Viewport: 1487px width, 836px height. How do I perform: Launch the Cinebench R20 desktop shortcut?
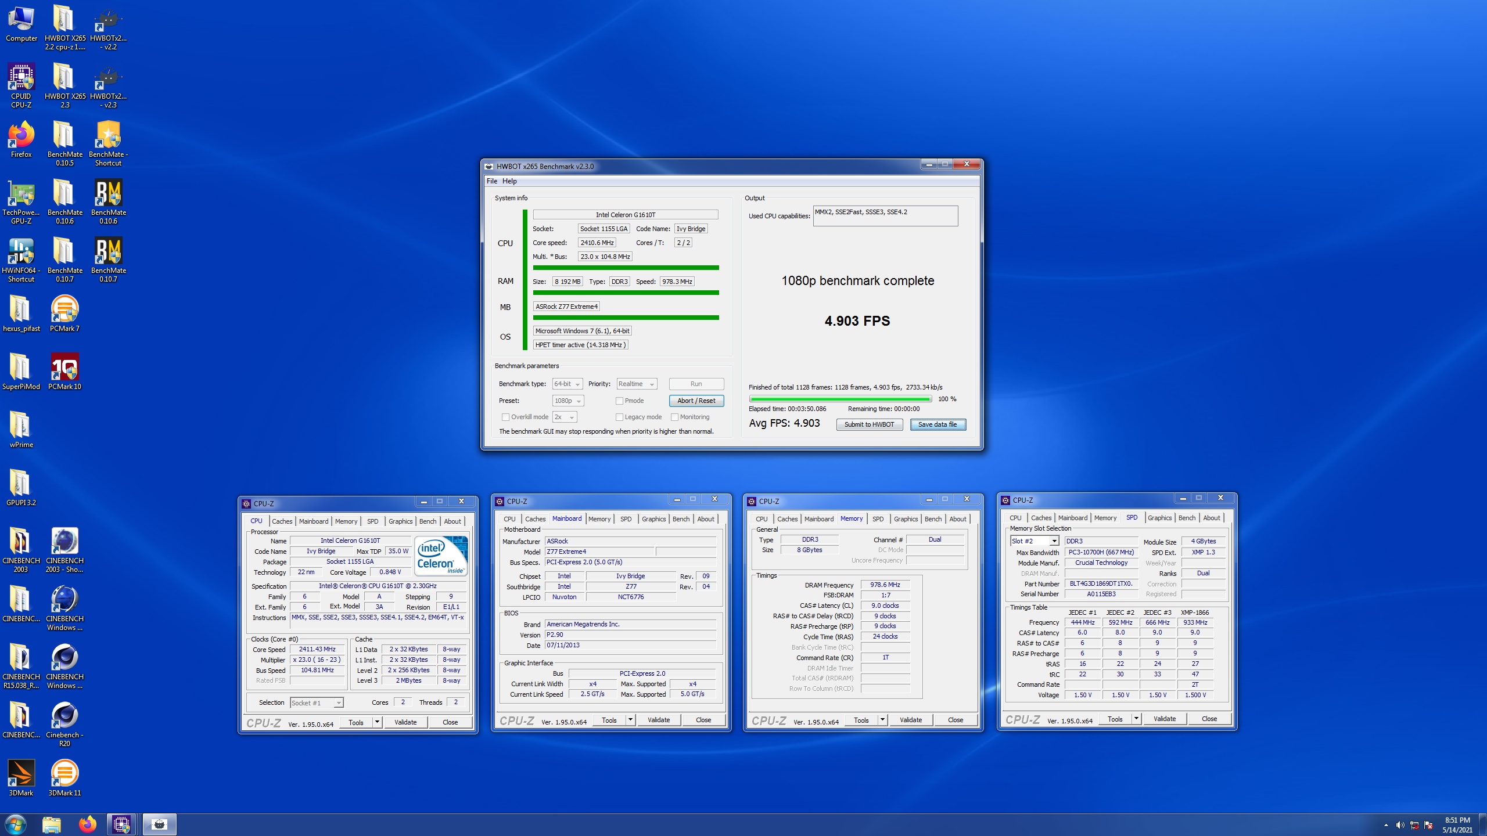click(64, 724)
